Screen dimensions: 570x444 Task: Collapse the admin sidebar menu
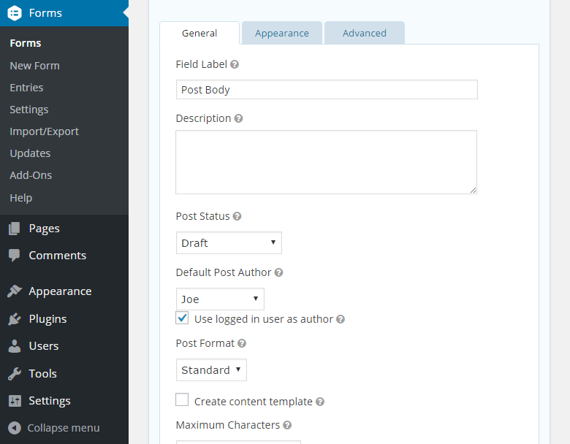point(63,428)
